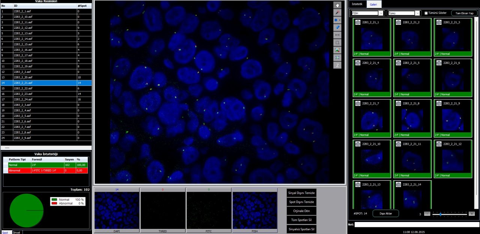The image size is (480, 234).
Task: Click the Z stack tool button
Action: [337, 65]
